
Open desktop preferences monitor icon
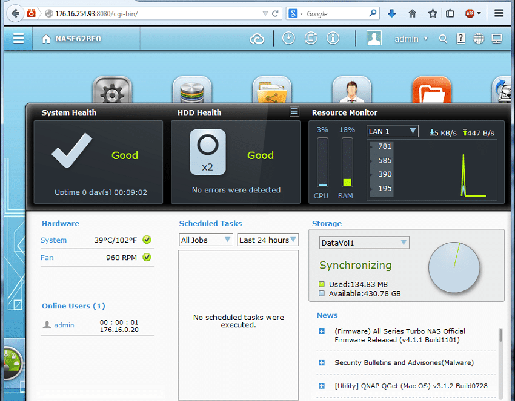pyautogui.click(x=497, y=39)
